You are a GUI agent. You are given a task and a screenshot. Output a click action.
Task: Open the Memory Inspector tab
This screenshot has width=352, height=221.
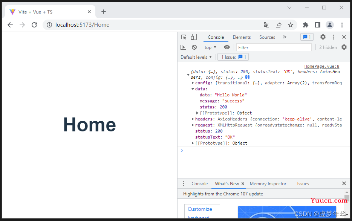pos(268,184)
